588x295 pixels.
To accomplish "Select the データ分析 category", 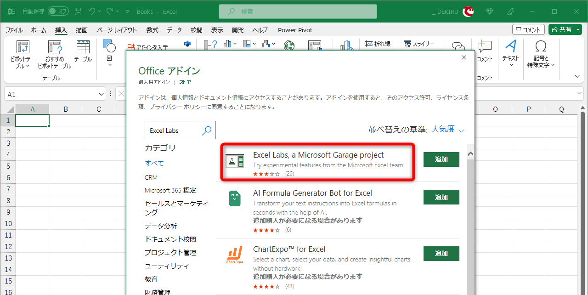I will point(161,226).
